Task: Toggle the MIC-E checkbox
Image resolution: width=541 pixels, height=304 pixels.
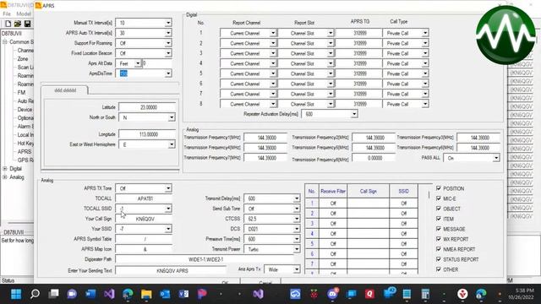Action: tap(439, 198)
